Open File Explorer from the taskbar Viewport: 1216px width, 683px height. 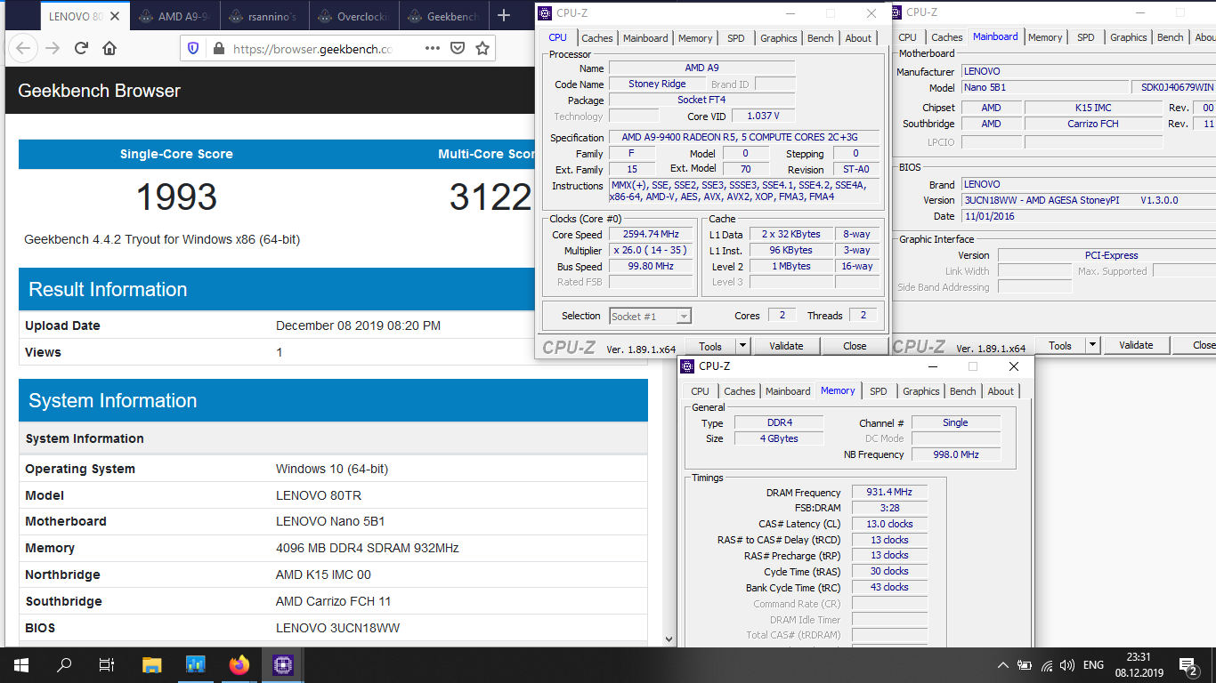click(x=152, y=664)
